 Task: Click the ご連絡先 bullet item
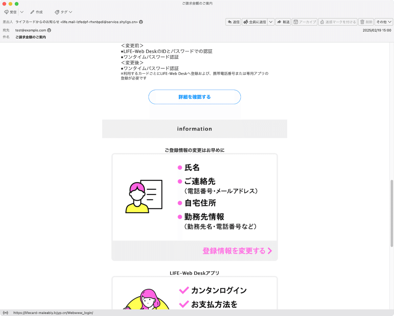[197, 181]
